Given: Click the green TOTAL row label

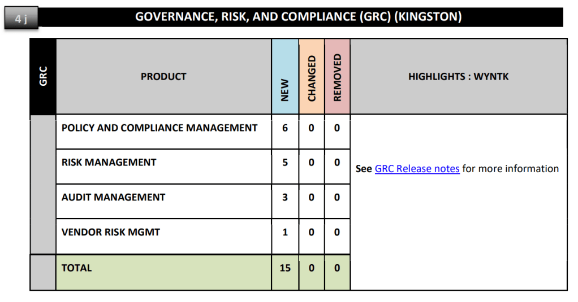Looking at the screenshot, I should click(77, 268).
